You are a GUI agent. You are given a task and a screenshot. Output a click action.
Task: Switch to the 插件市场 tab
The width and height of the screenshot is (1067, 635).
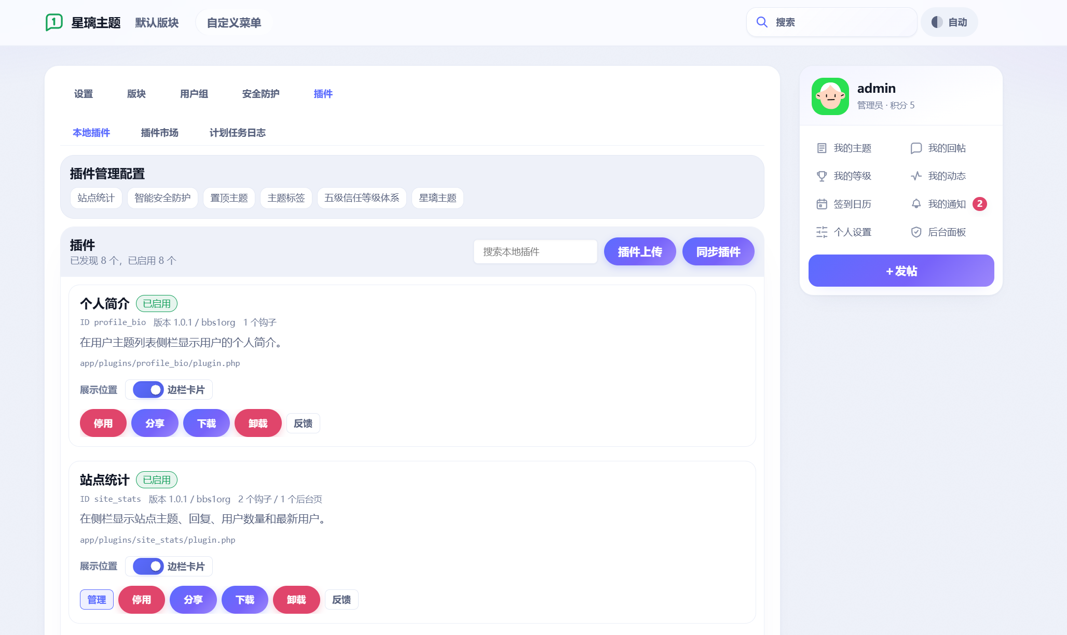point(160,133)
